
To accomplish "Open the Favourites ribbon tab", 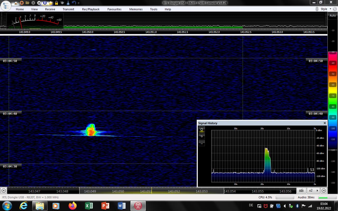I will coord(114,9).
